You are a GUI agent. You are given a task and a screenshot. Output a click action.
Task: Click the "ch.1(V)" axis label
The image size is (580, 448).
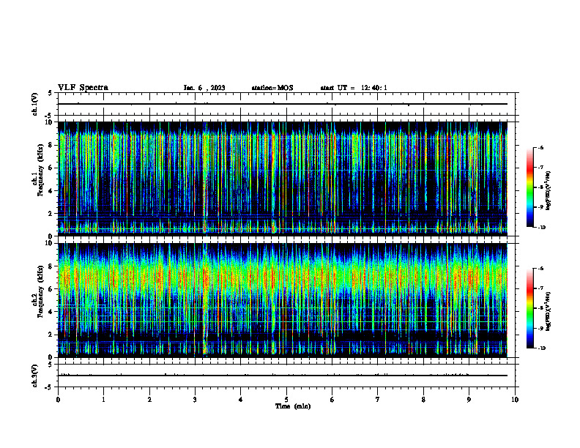pos(35,104)
